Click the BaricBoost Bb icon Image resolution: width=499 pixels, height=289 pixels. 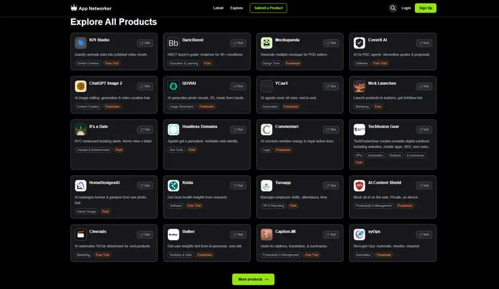click(174, 42)
